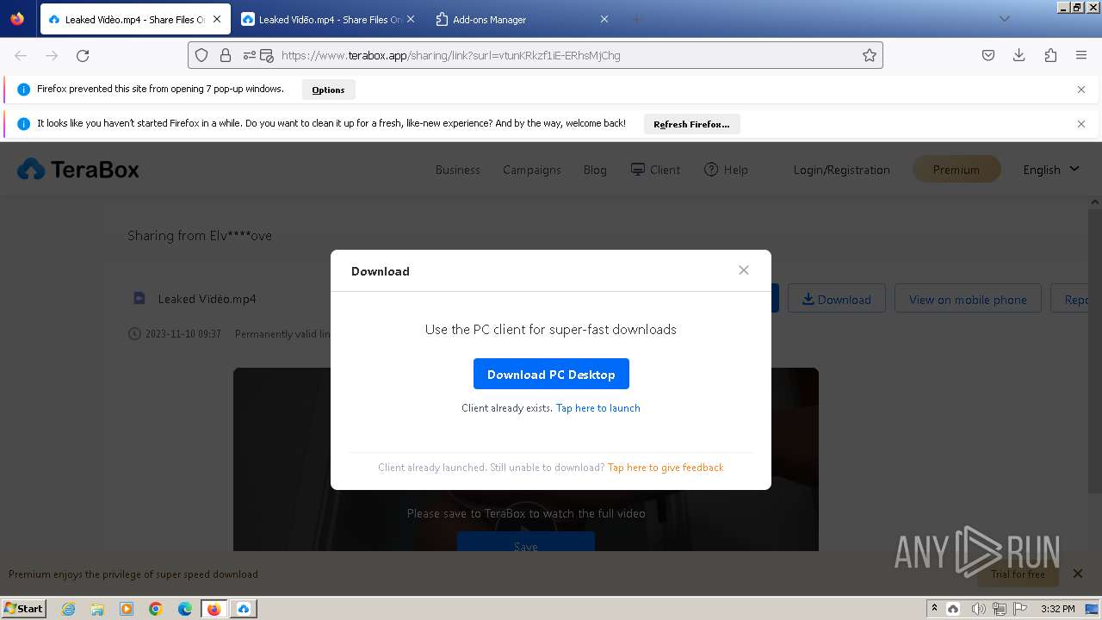Switch to Add-ons Manager tab
Screen dimensions: 1102x620
pyautogui.click(x=521, y=19)
